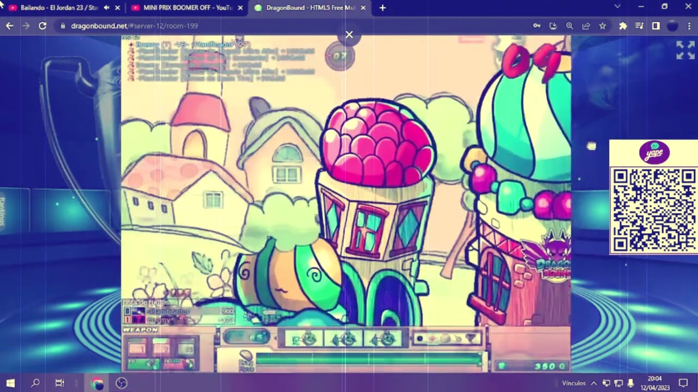Install DragonBound as an app
Image resolution: width=698 pixels, height=392 pixels.
[x=553, y=26]
